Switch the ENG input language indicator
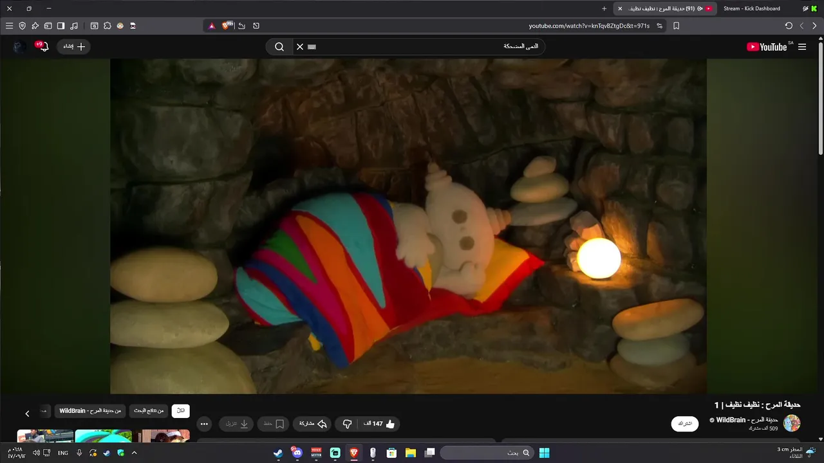The image size is (824, 463). coord(63,453)
